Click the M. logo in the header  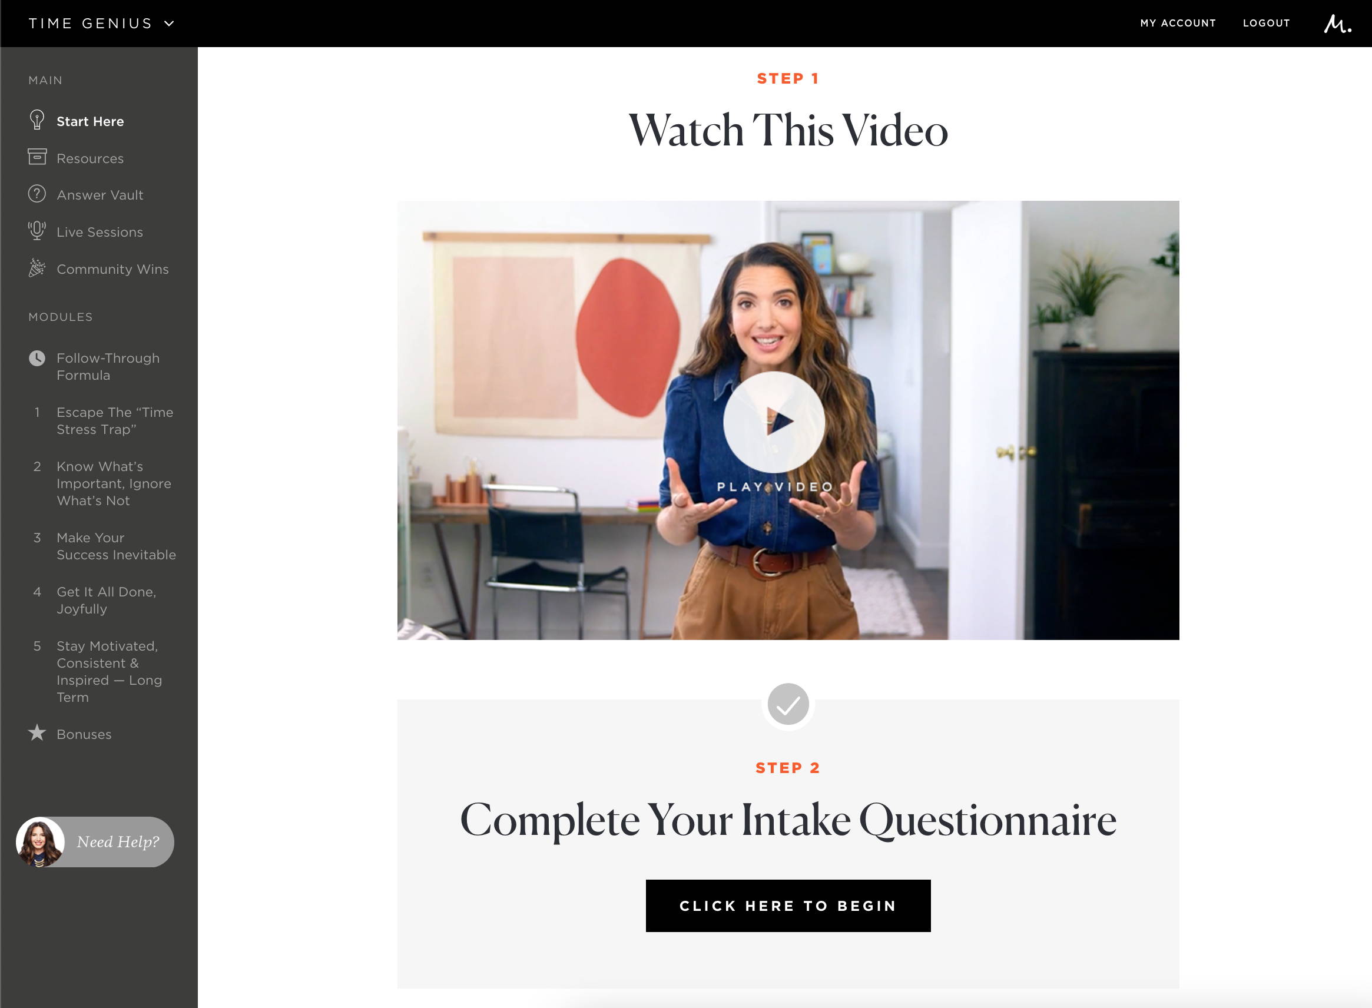(x=1337, y=23)
